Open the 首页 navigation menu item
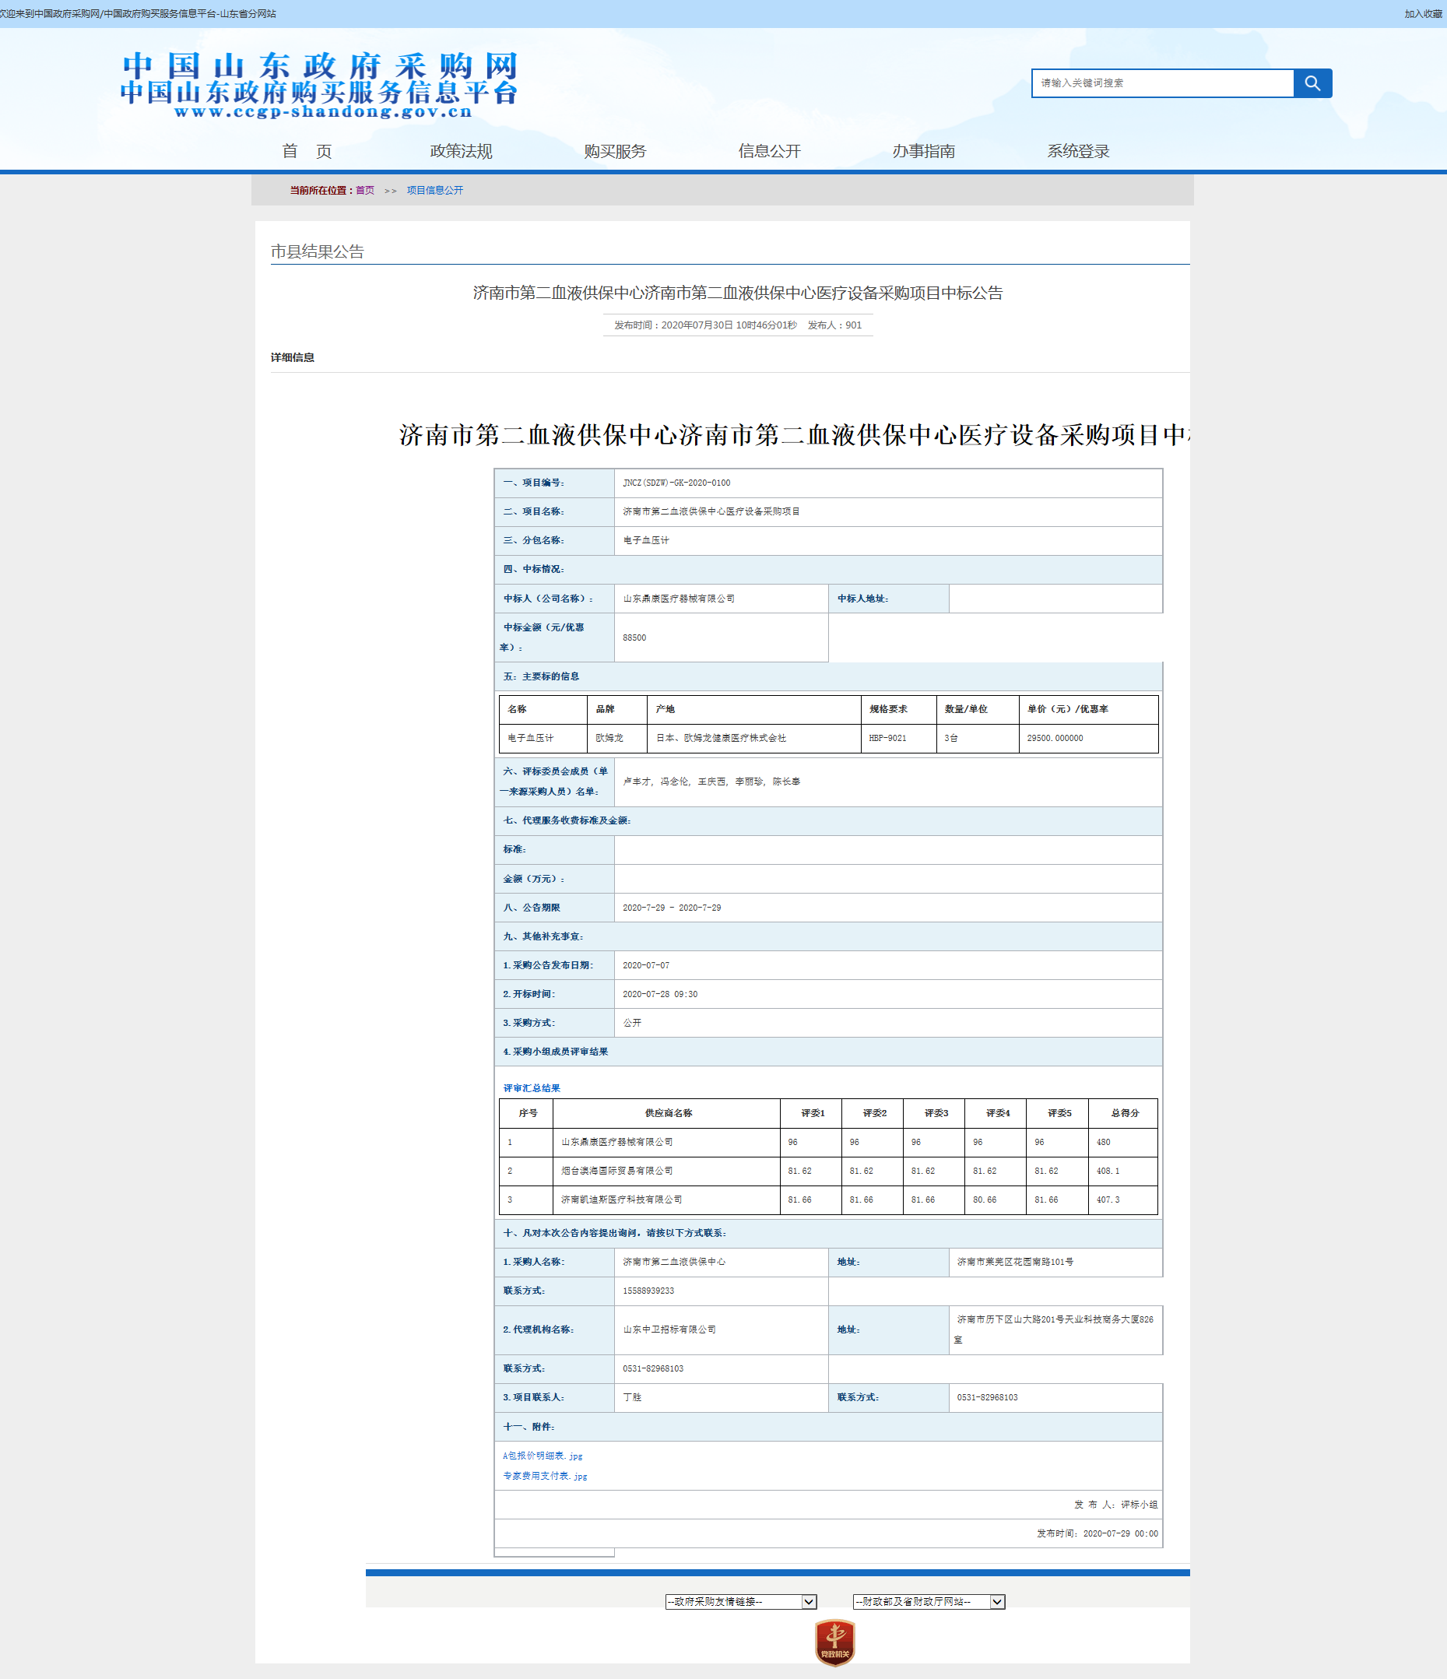The width and height of the screenshot is (1447, 1679). tap(306, 152)
